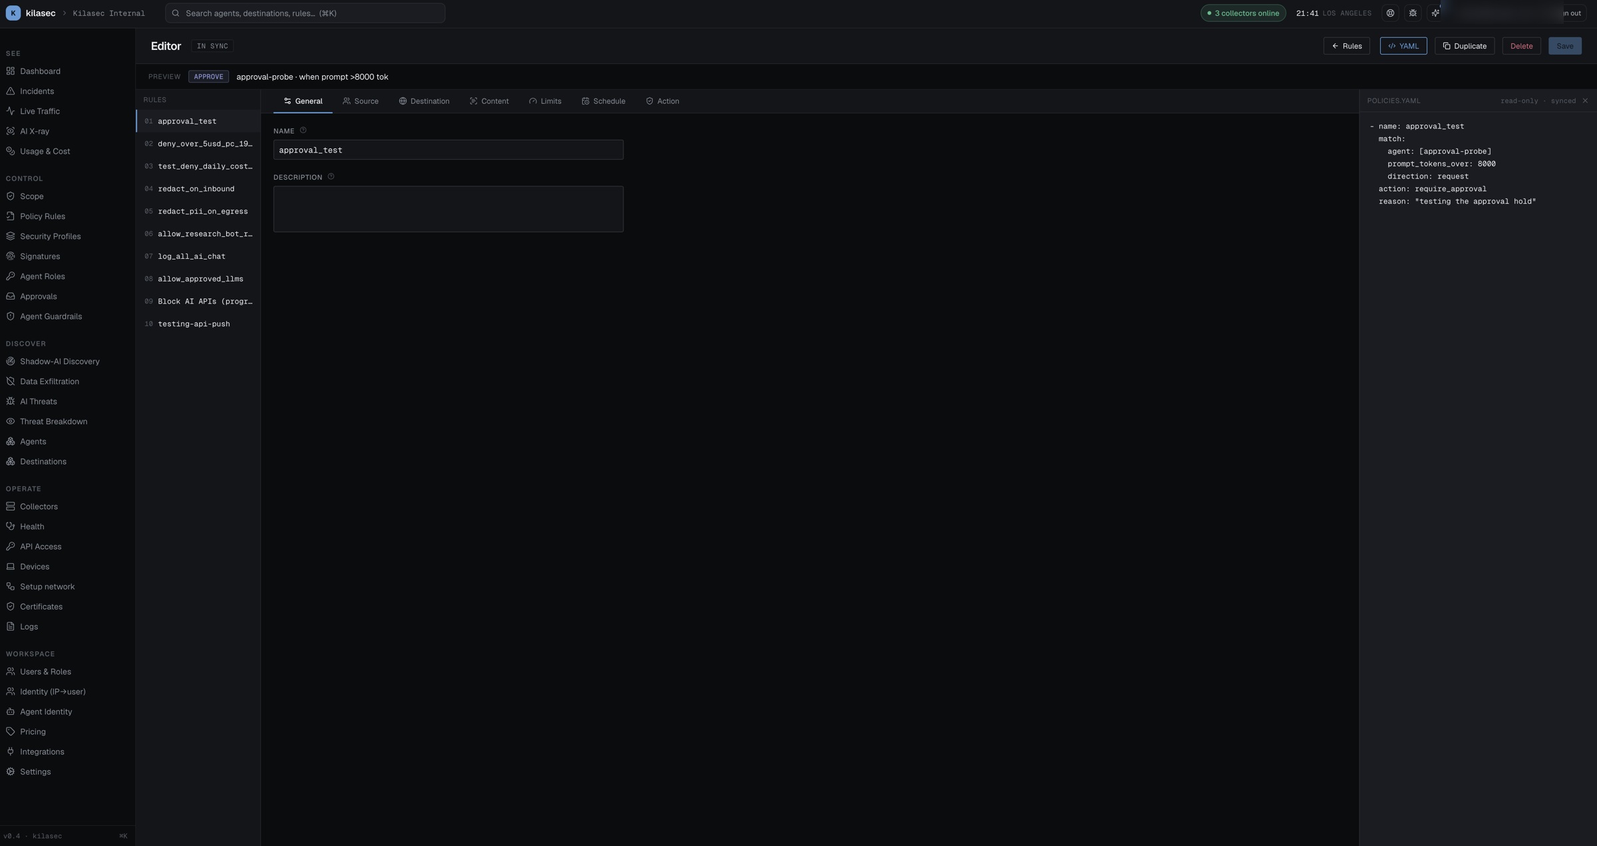The image size is (1597, 846).
Task: Switch to the Limits tab
Action: click(x=545, y=101)
